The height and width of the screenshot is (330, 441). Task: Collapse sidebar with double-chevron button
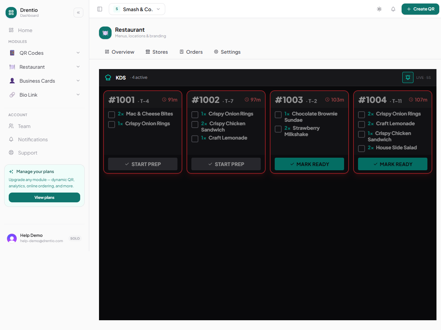pyautogui.click(x=78, y=13)
